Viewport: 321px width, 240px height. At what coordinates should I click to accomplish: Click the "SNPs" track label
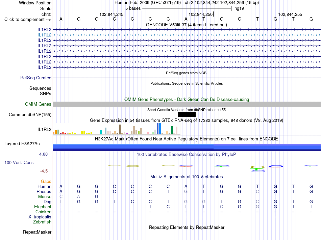pos(46,94)
